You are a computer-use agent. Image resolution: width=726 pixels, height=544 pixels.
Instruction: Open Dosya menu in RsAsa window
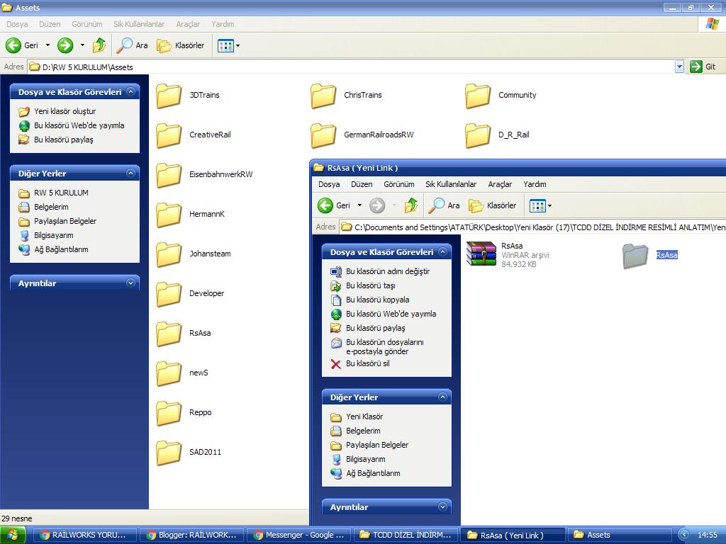(329, 184)
